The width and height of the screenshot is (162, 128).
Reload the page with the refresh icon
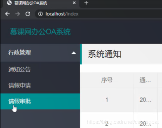[28, 14]
